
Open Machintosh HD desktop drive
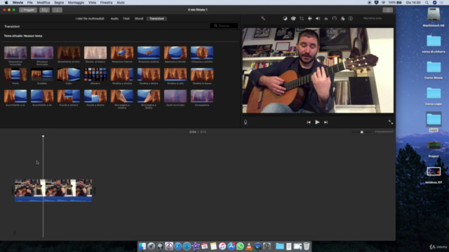[434, 17]
